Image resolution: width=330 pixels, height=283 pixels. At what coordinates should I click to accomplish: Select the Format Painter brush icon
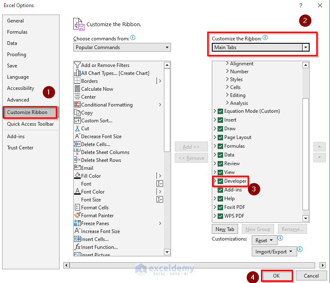click(x=77, y=215)
